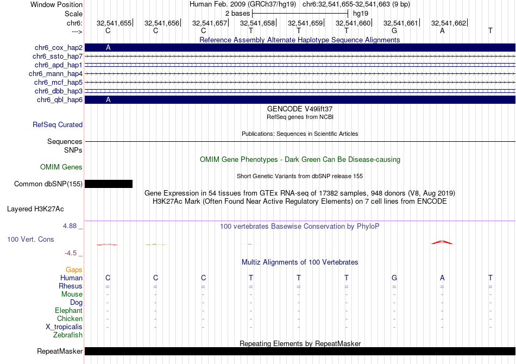Click the GENCODE V49lift37 track title

[300, 109]
